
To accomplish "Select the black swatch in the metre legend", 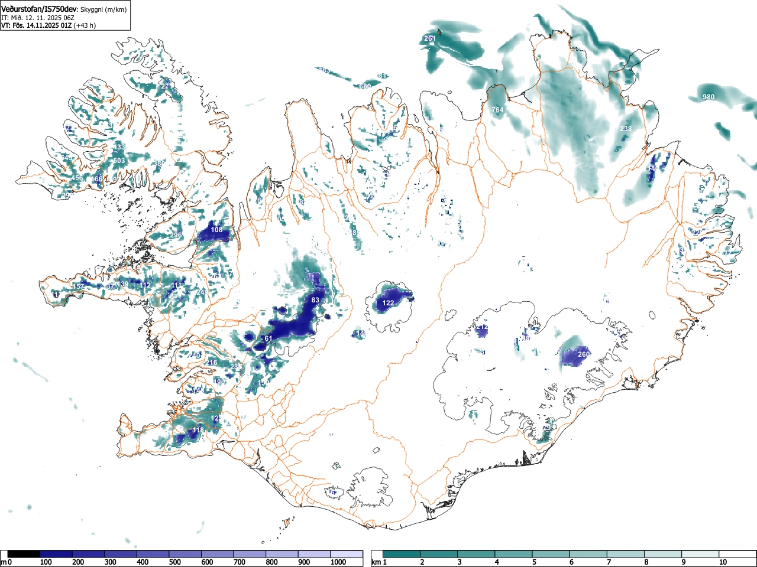I will coord(24,554).
